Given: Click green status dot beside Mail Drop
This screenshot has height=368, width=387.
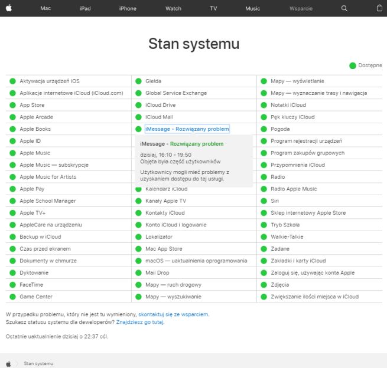Looking at the screenshot, I should tap(138, 273).
